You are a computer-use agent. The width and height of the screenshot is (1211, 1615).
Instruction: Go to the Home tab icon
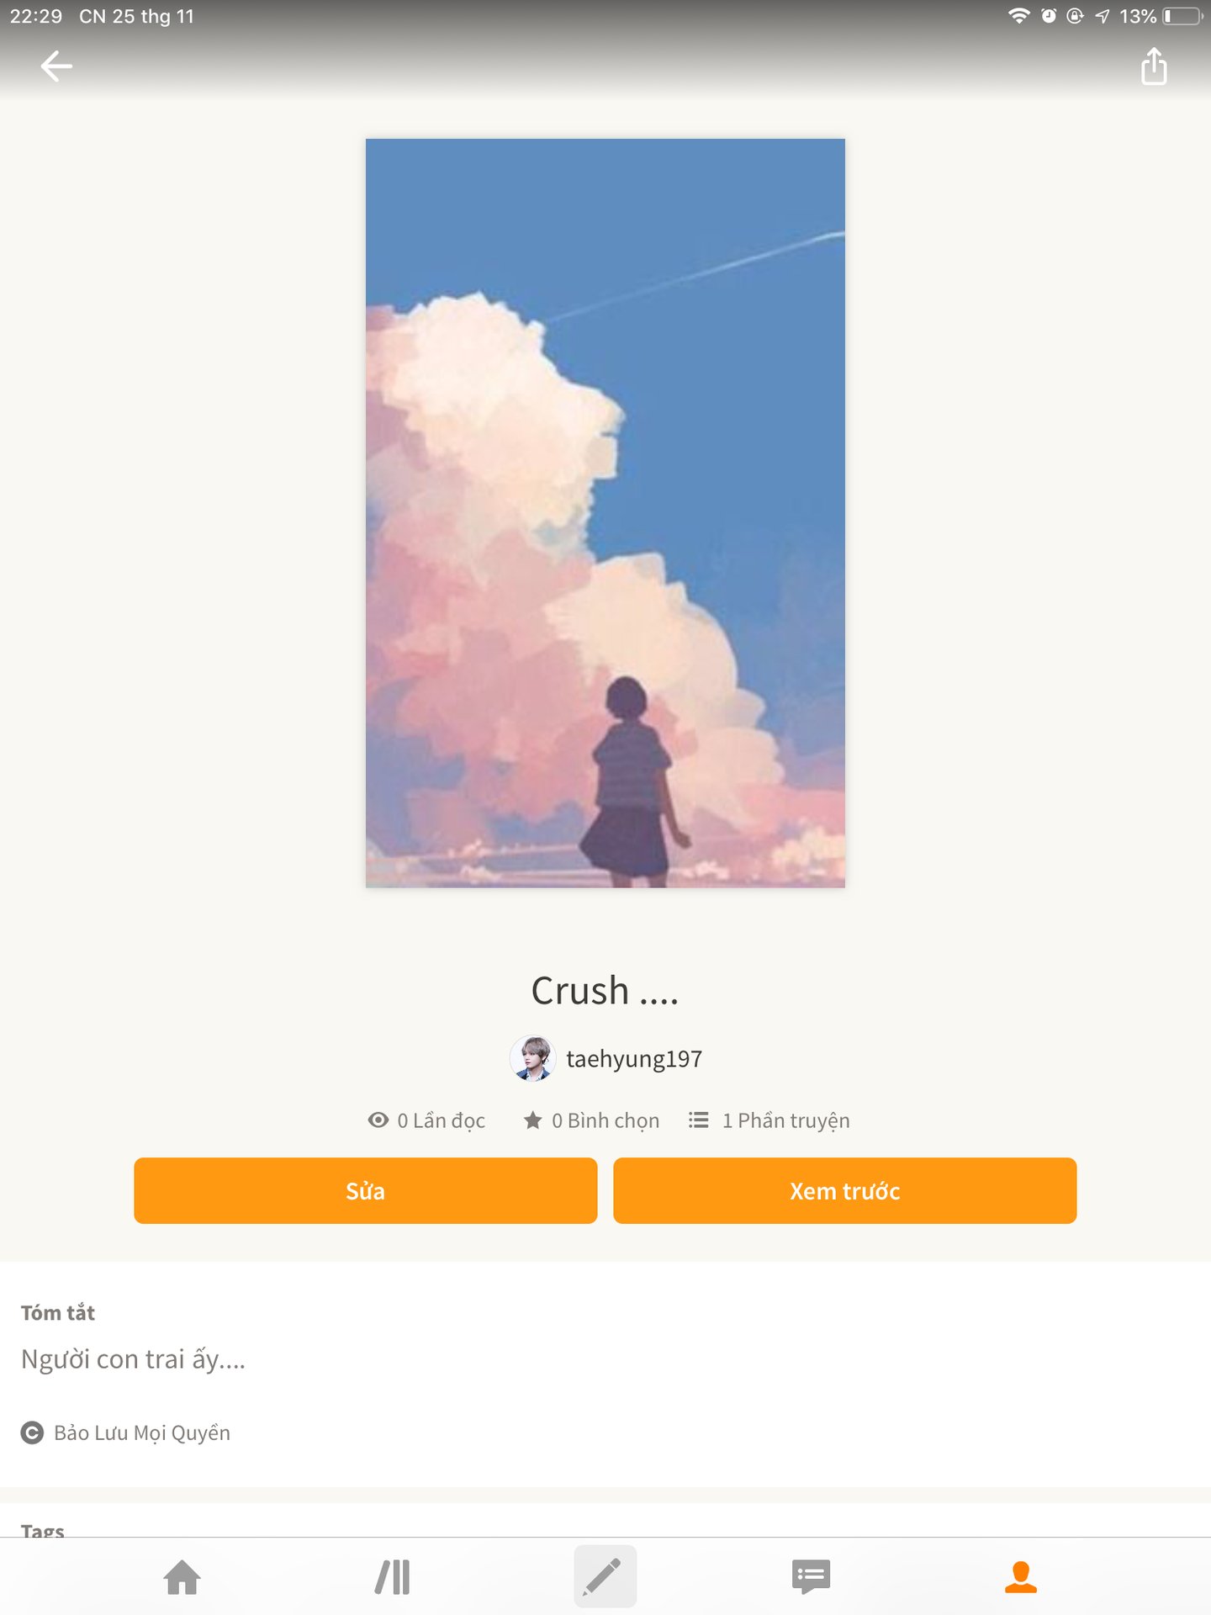(182, 1577)
